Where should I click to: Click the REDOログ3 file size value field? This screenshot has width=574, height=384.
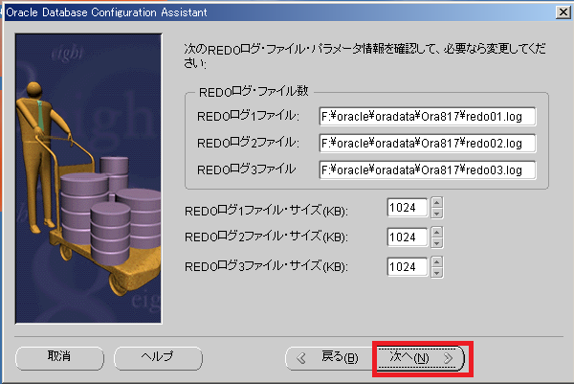(408, 267)
